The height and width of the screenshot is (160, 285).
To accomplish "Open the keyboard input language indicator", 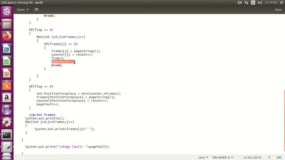I will [253, 3].
